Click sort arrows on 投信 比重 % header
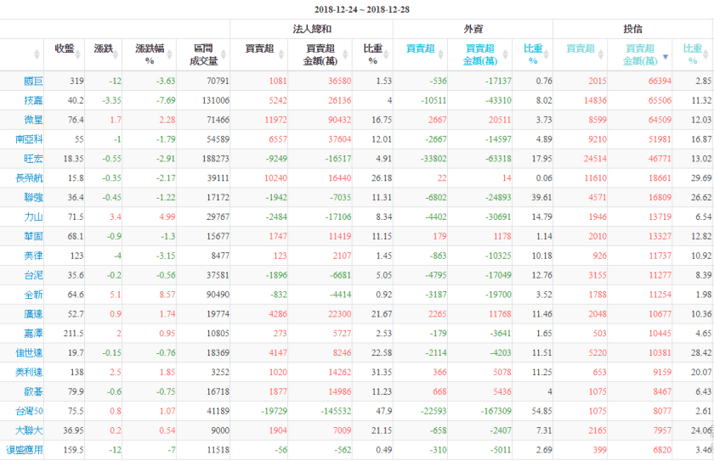The height and width of the screenshot is (461, 714). [706, 55]
